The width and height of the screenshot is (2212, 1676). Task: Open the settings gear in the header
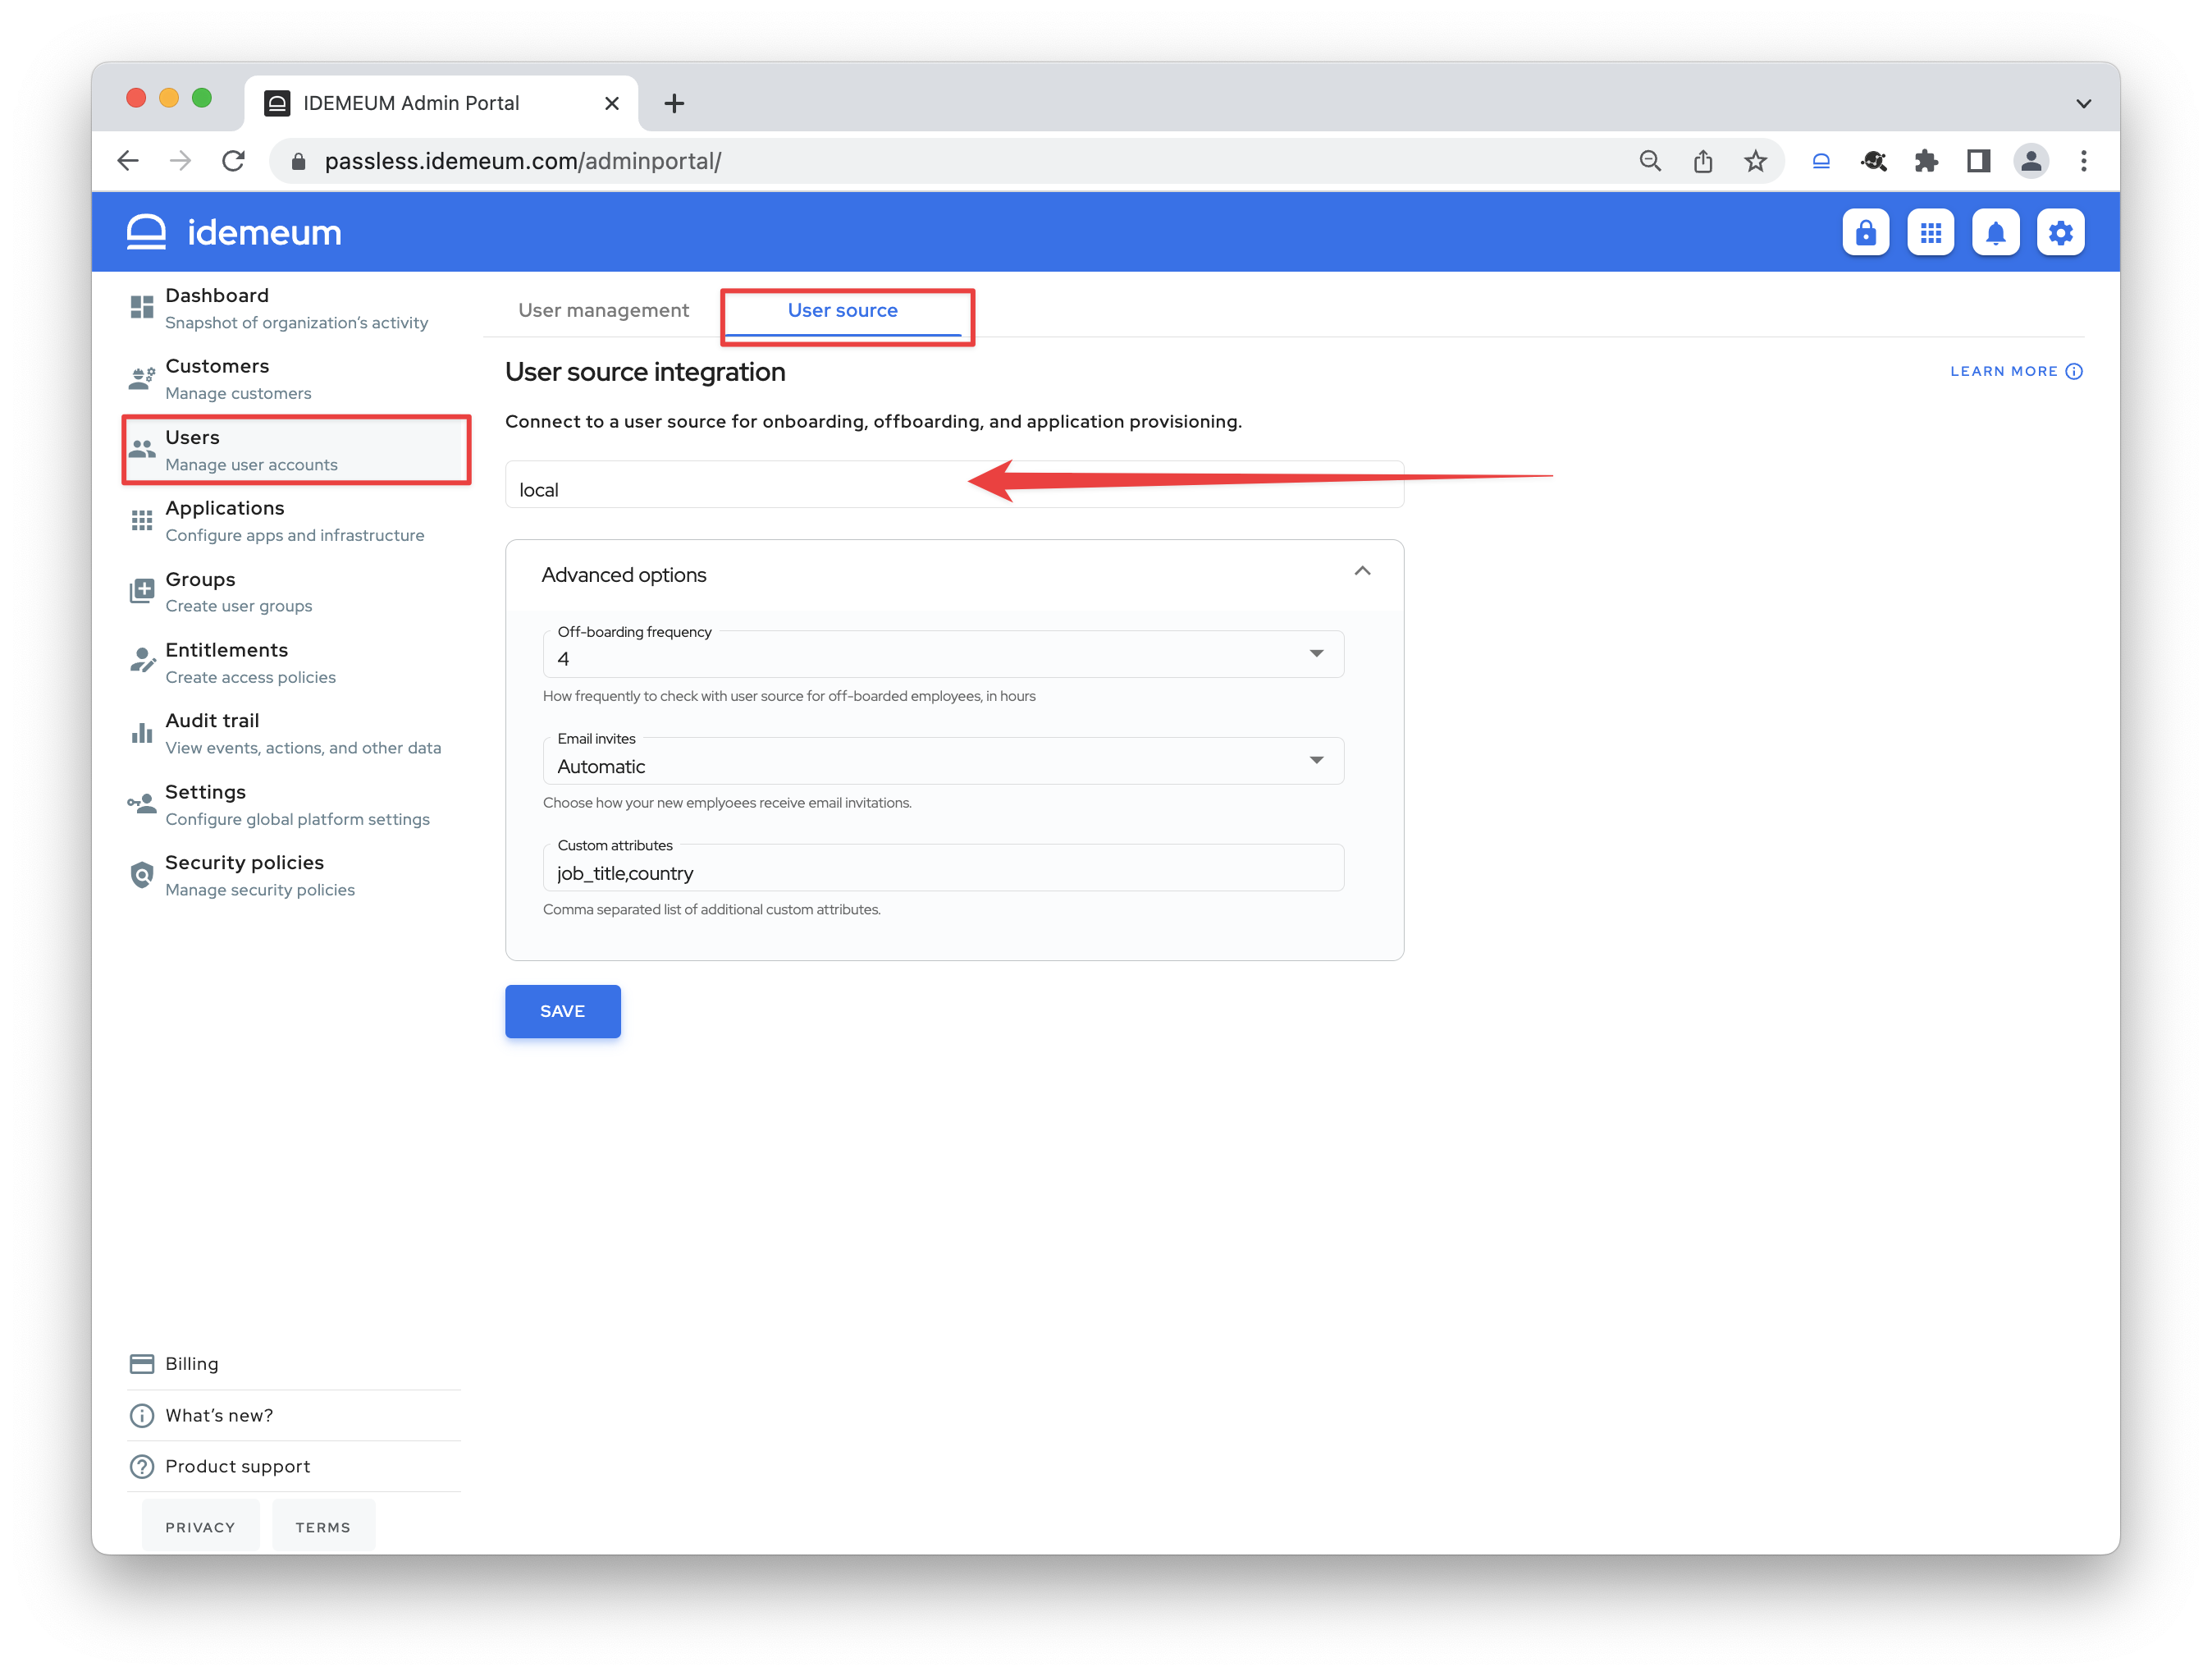point(2060,231)
